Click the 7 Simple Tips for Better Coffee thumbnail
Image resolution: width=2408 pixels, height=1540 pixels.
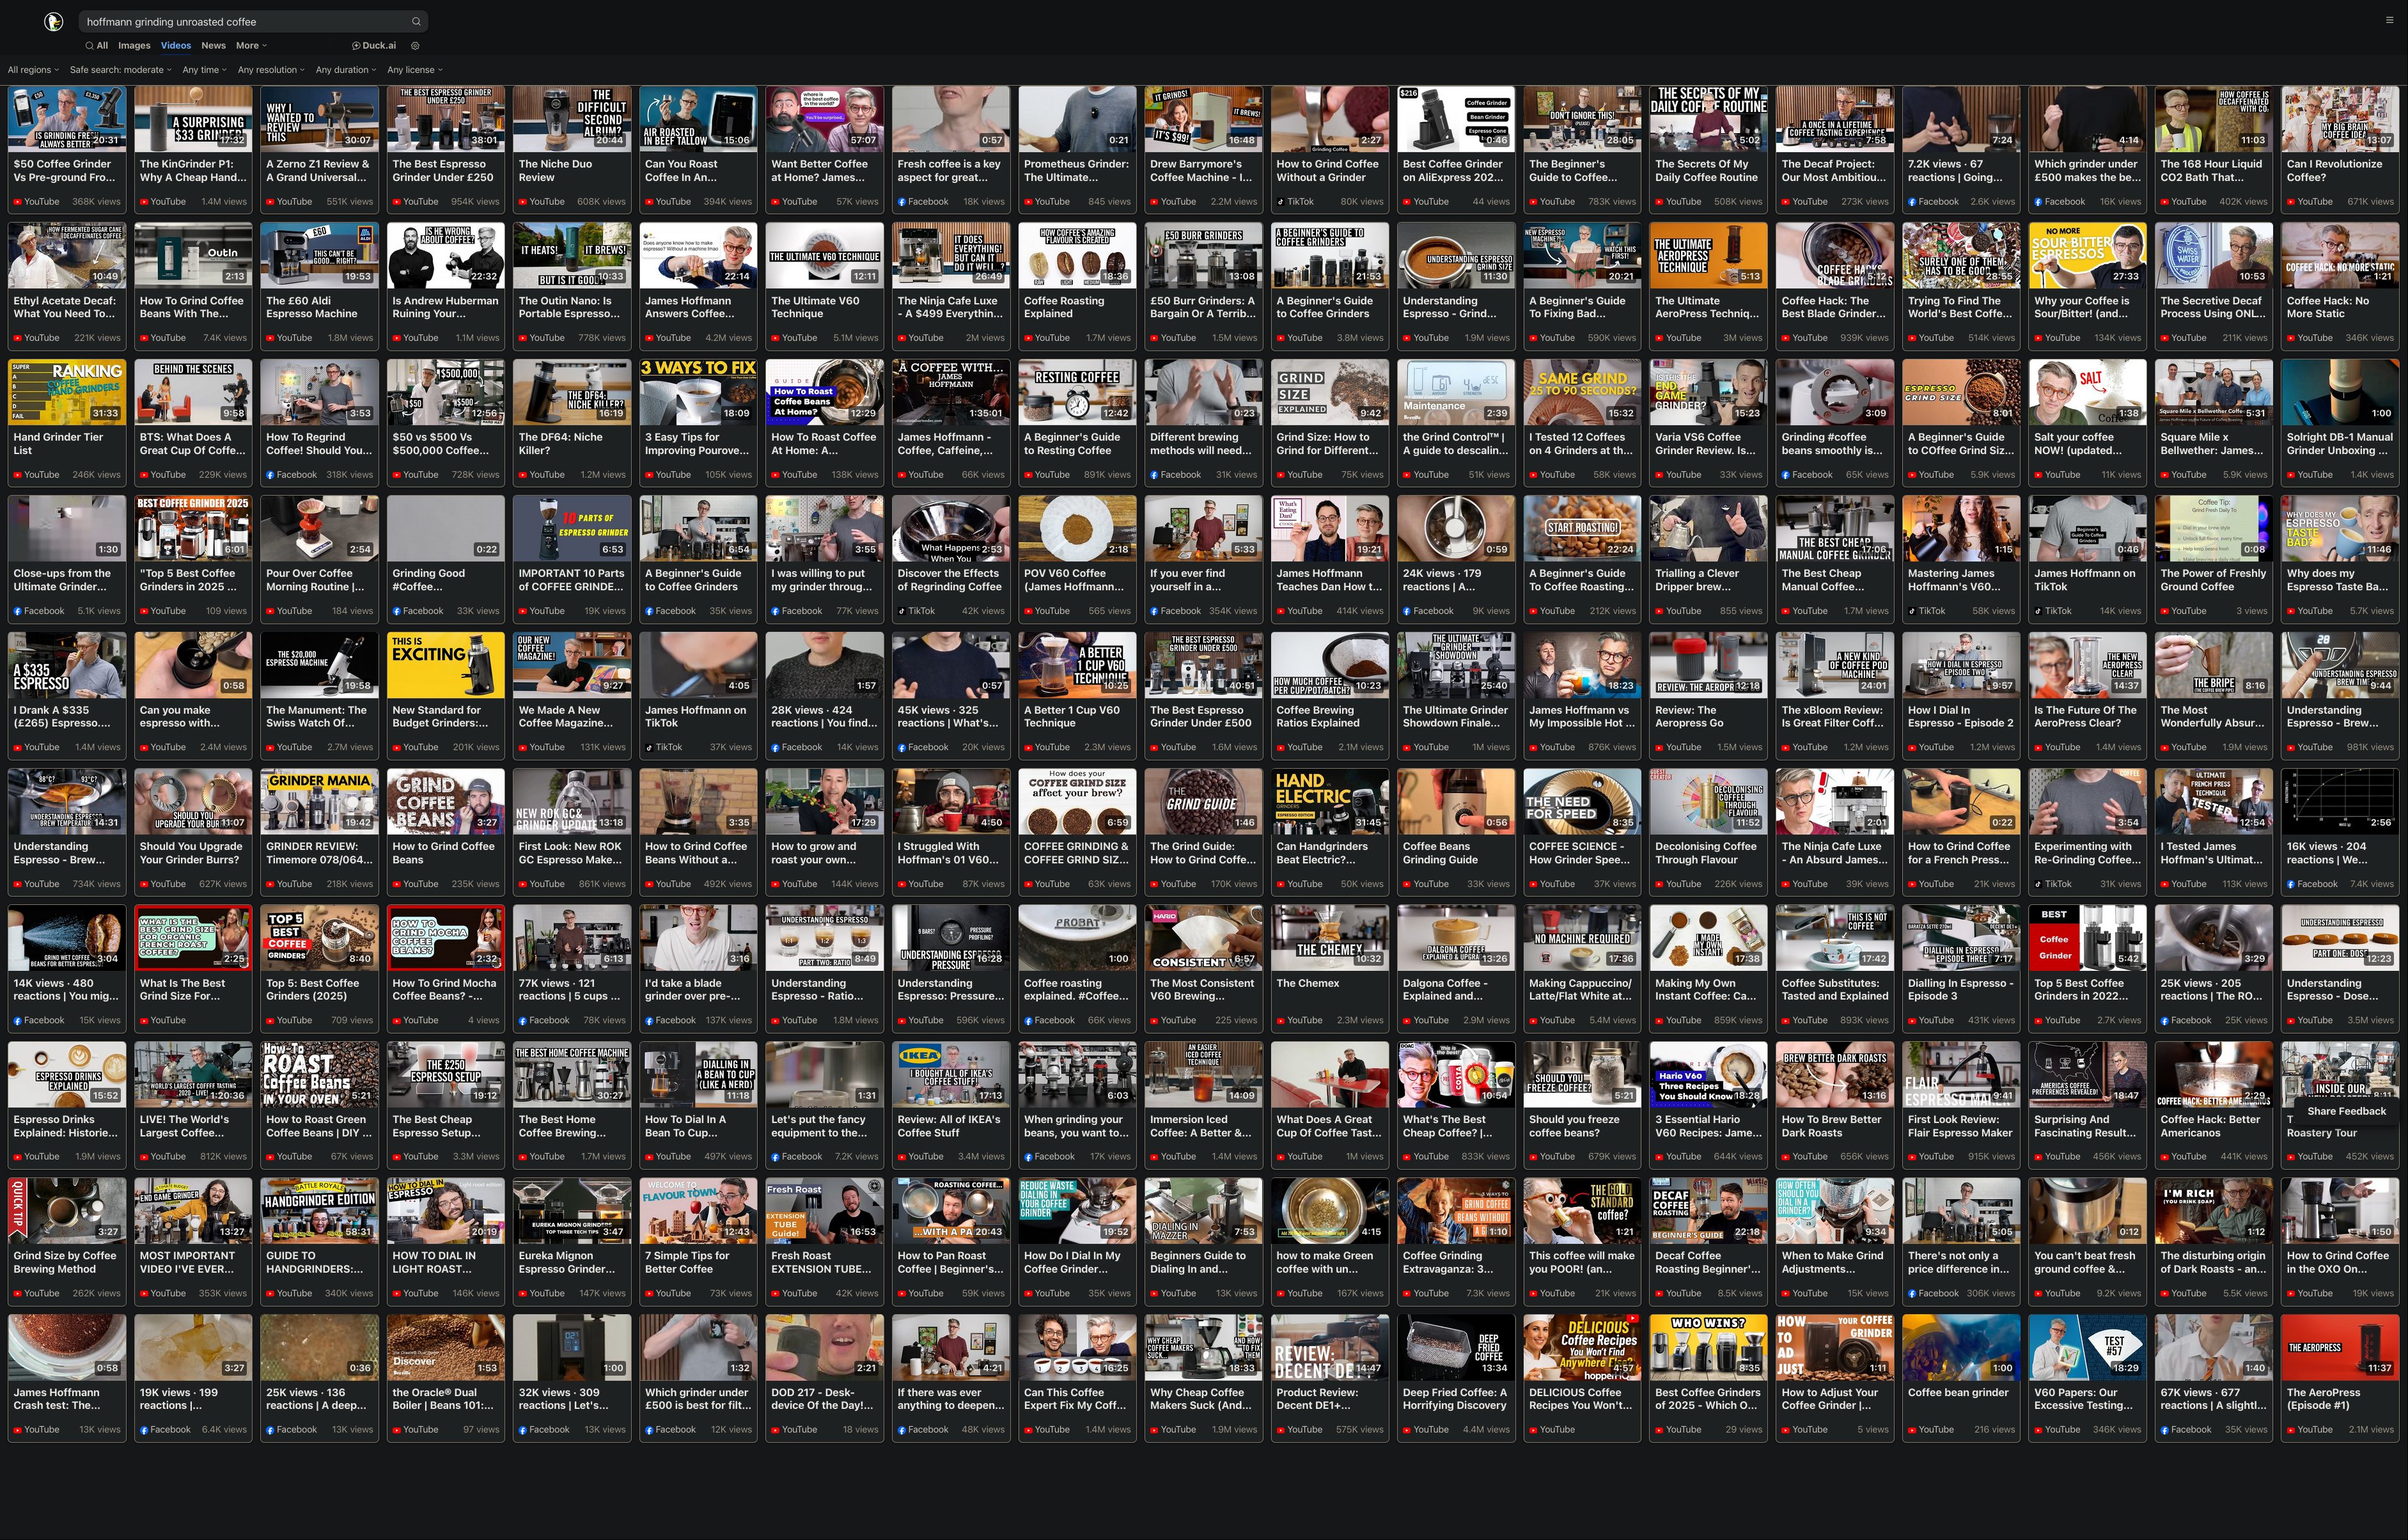698,1210
